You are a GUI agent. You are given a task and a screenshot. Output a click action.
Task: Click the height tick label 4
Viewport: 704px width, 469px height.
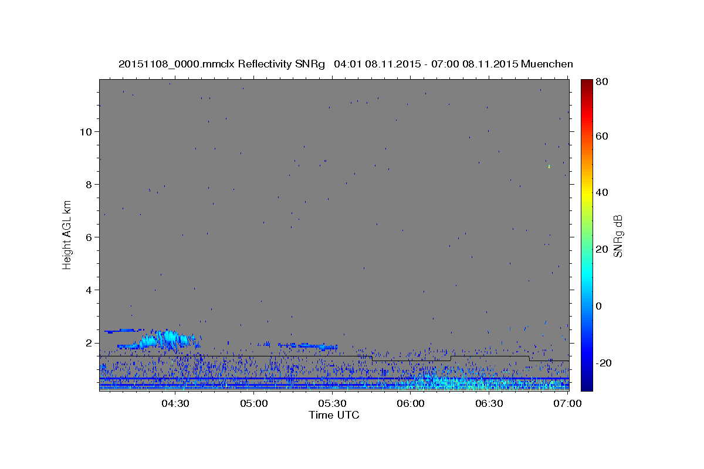[x=88, y=290]
